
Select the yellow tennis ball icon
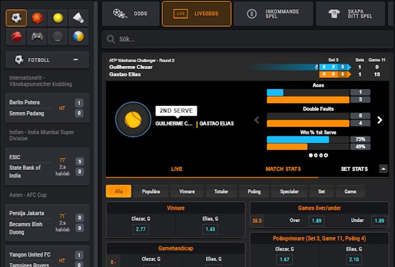[58, 18]
